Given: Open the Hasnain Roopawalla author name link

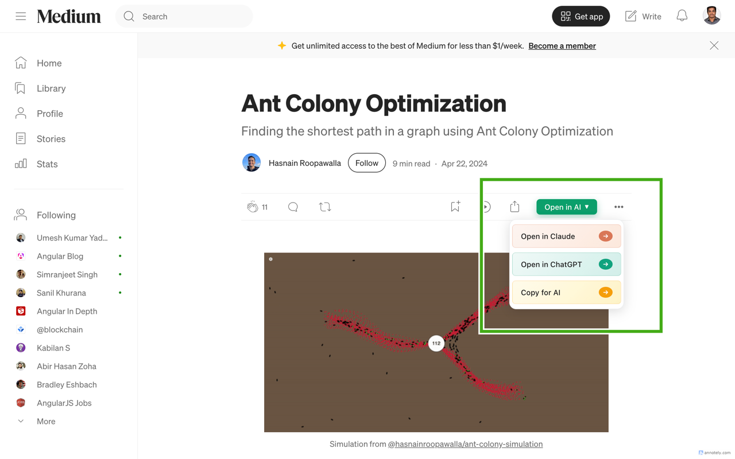Looking at the screenshot, I should (x=305, y=163).
